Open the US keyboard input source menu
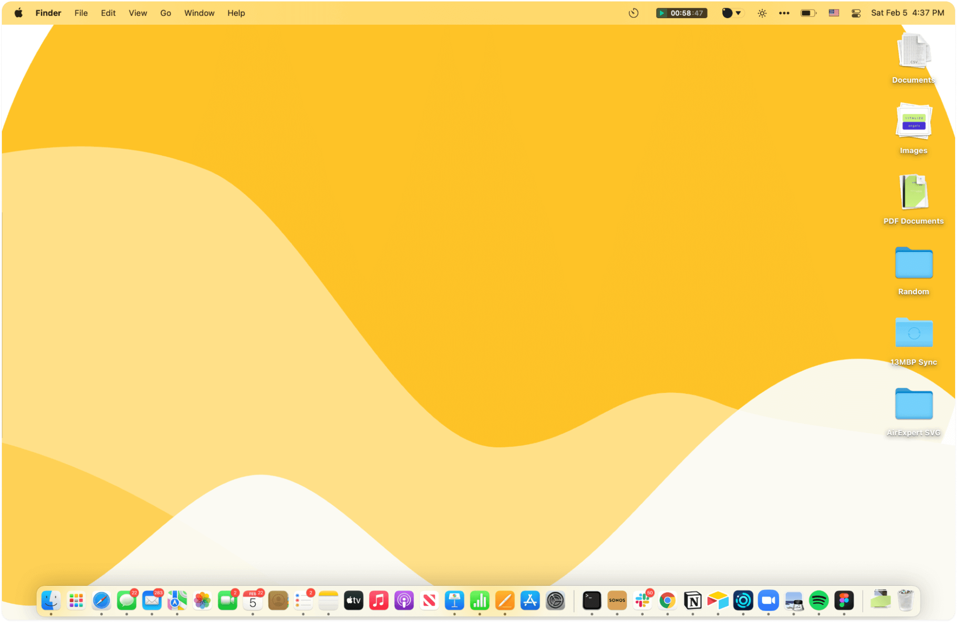This screenshot has height=623, width=957. [833, 13]
